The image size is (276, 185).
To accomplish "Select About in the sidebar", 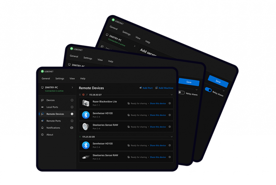I will coord(57,135).
